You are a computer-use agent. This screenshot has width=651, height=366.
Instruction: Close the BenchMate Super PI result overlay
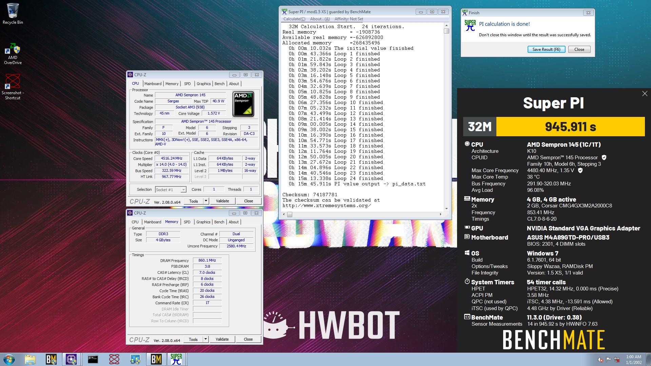coord(645,94)
